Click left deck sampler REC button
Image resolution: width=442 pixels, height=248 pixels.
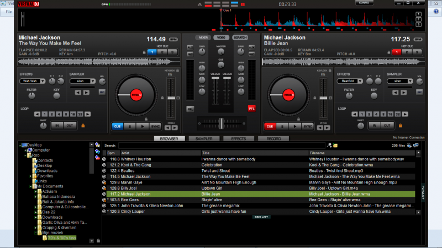pos(102,92)
